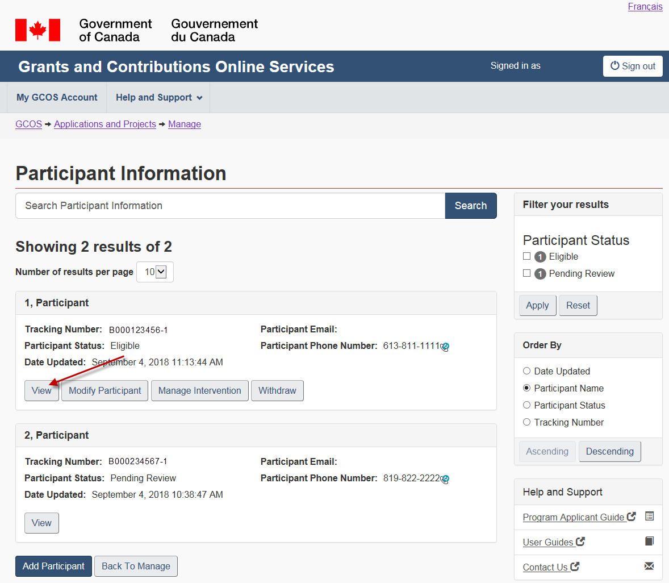Expand the Help and Support menu
669x583 pixels.
[158, 98]
